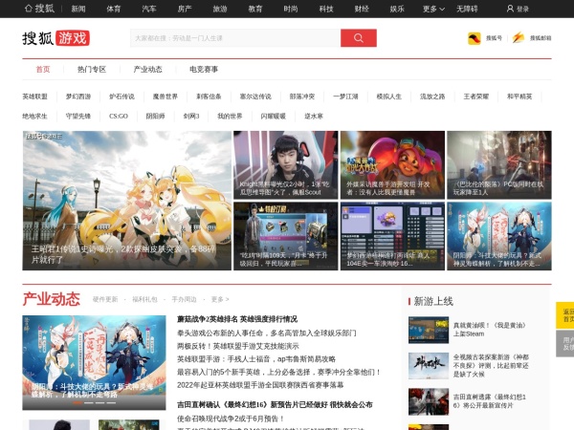Click the 无障碍 accessibility link
The width and height of the screenshot is (574, 430).
(x=467, y=9)
